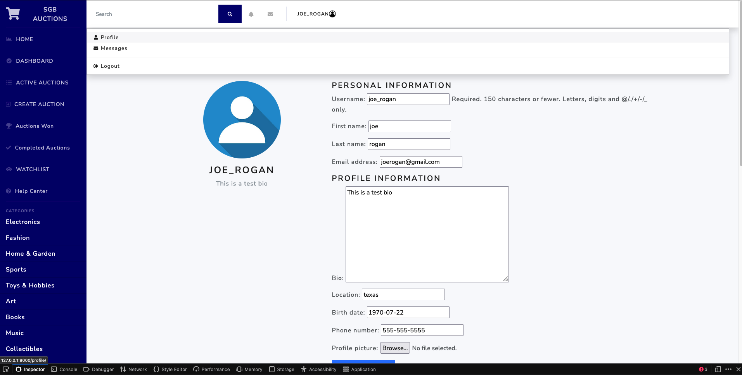The width and height of the screenshot is (742, 375).
Task: Open the Style Editor devtools tab
Action: coord(170,369)
